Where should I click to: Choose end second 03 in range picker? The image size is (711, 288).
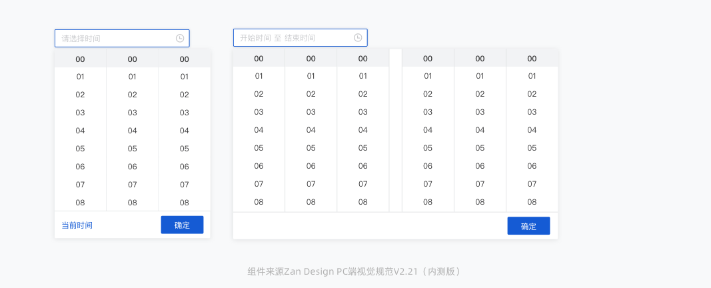click(x=532, y=112)
